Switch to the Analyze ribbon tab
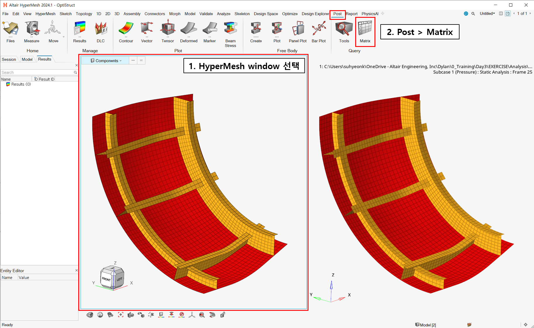This screenshot has width=534, height=328. tap(223, 14)
